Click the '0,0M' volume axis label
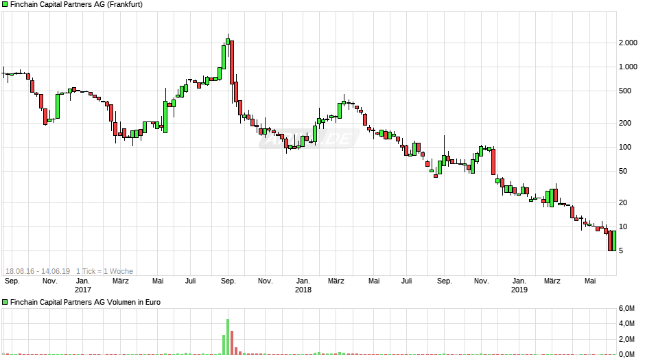This screenshot has width=645, height=361. click(626, 354)
